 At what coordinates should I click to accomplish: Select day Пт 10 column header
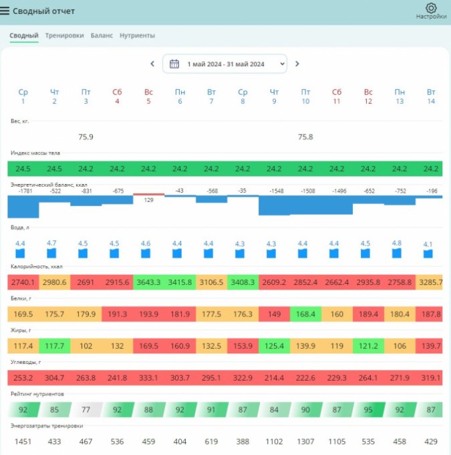coord(305,96)
